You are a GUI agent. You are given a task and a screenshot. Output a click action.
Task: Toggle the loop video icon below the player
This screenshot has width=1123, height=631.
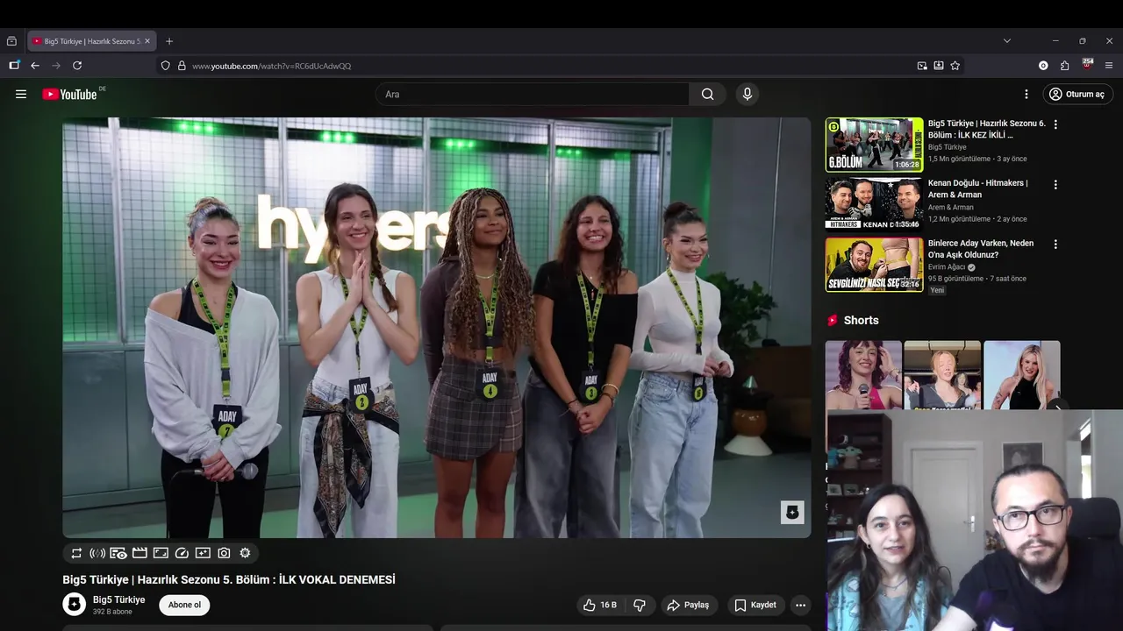coord(76,553)
